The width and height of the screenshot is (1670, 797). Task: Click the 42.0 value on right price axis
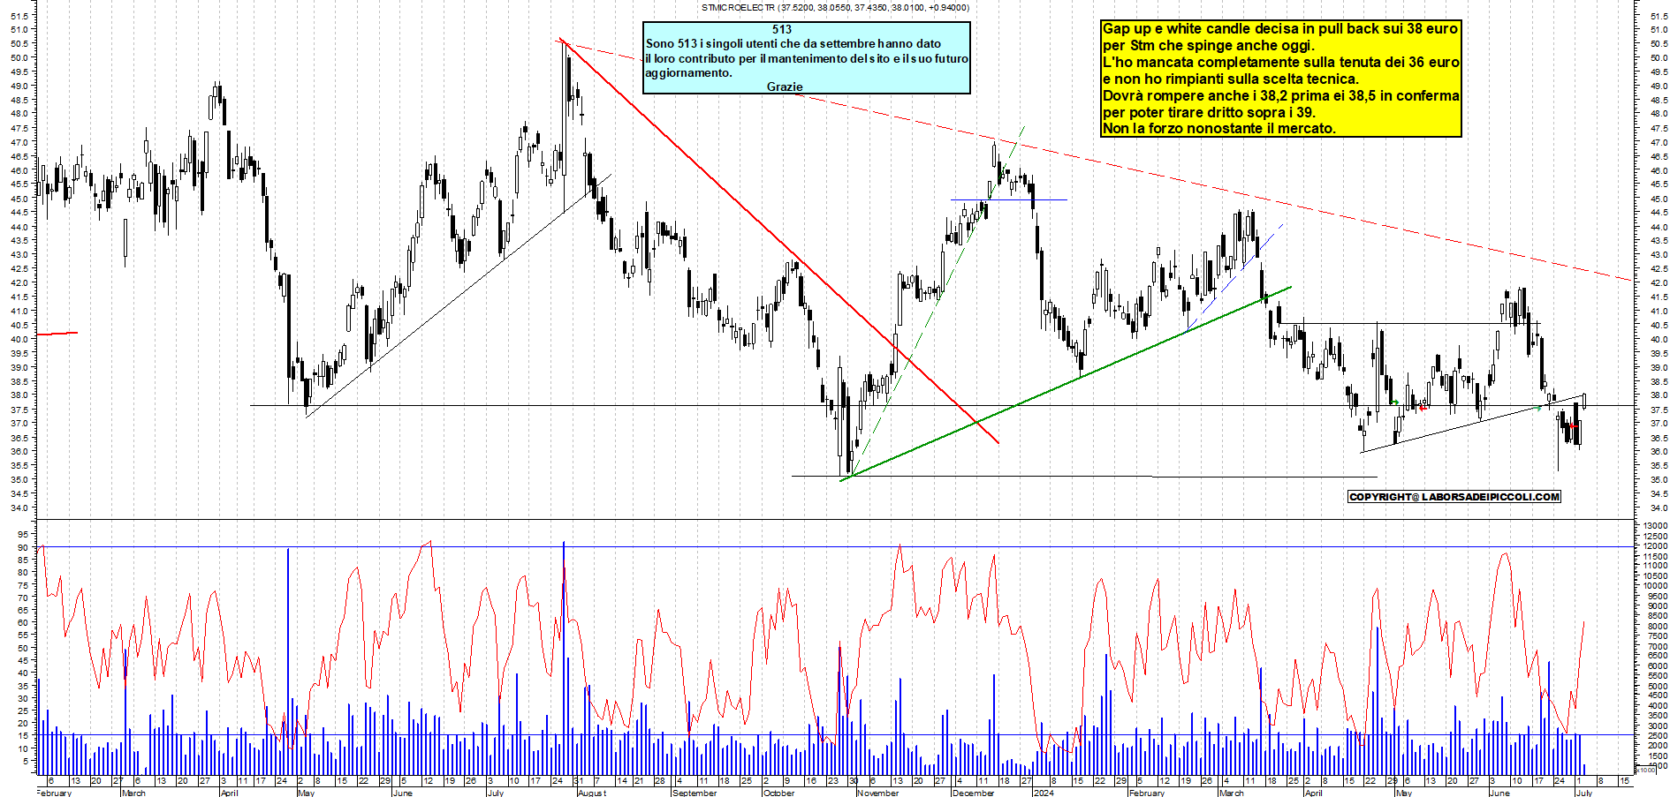(x=1658, y=283)
